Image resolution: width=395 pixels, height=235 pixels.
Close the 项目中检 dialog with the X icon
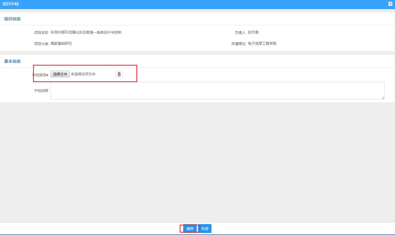(x=391, y=4)
